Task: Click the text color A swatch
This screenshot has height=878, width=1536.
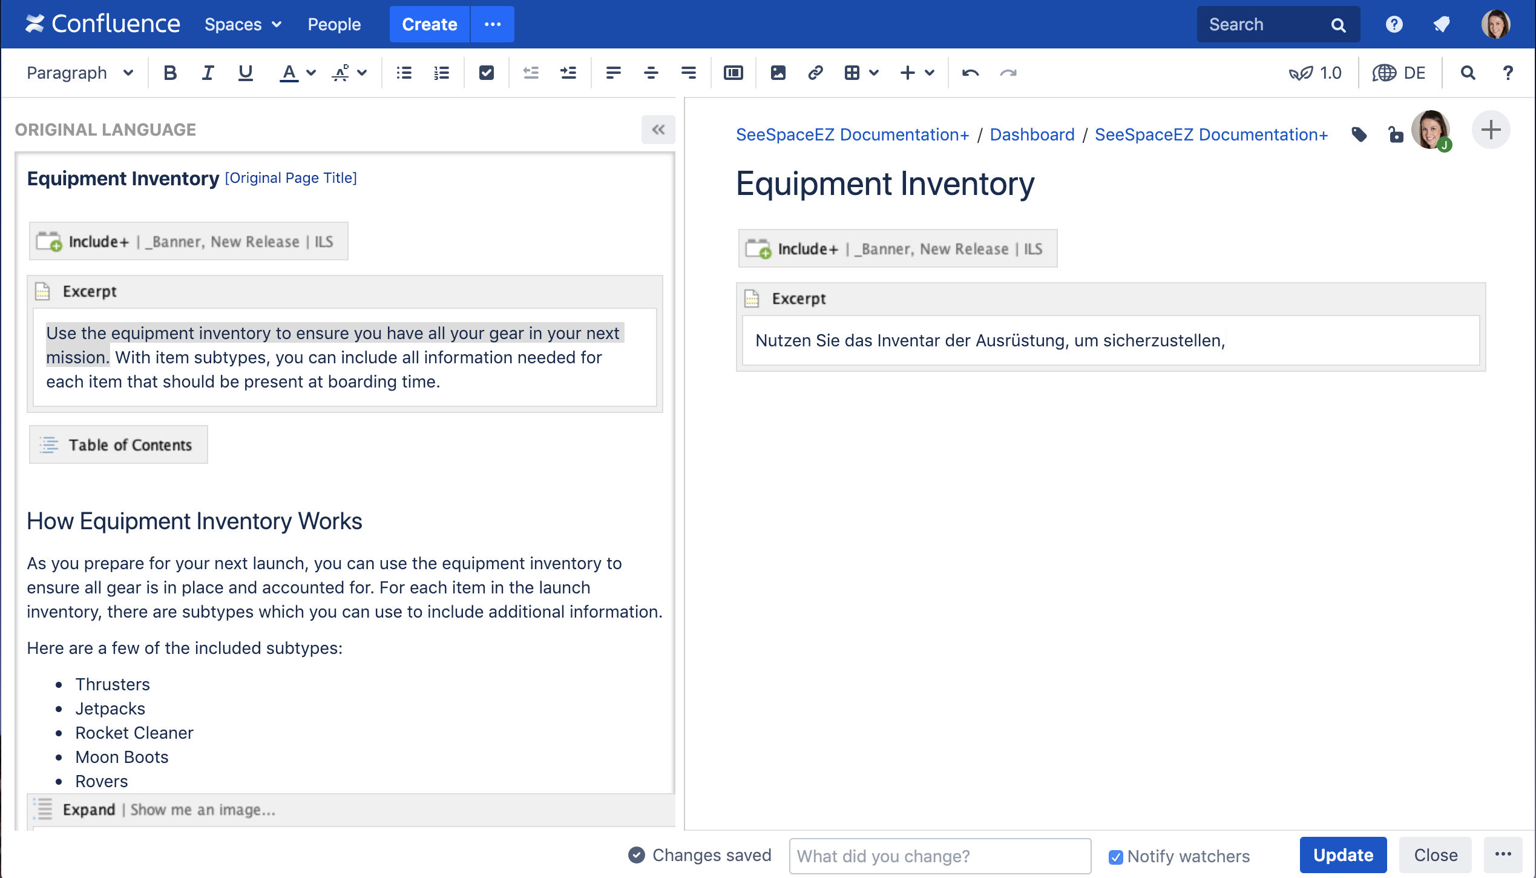Action: point(289,73)
